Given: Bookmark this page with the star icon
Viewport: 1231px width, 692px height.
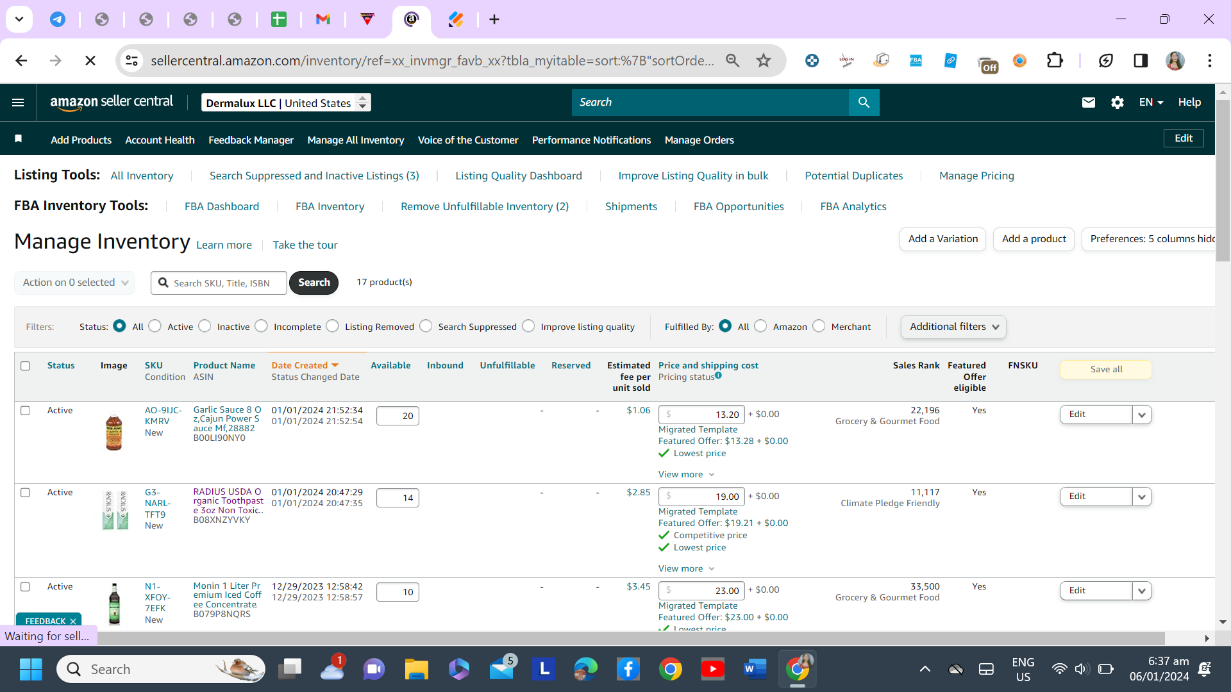Looking at the screenshot, I should click(764, 61).
